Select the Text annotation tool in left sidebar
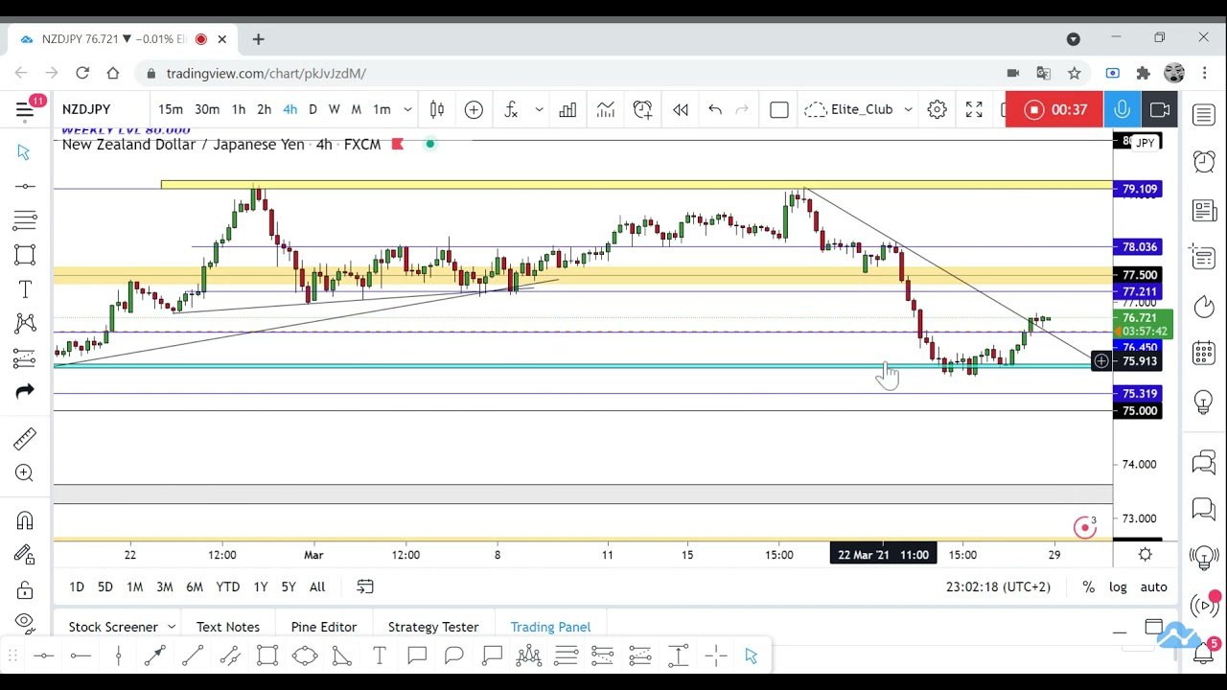Screen dimensions: 1227x690 [x=25, y=289]
